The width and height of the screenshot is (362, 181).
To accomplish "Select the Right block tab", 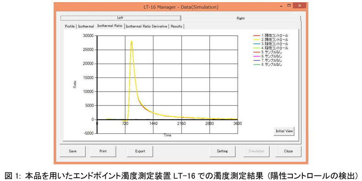I will point(241,18).
